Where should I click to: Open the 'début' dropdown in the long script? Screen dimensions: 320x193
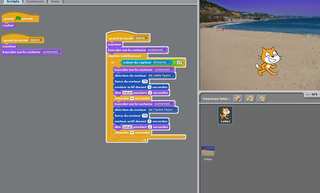point(141,38)
